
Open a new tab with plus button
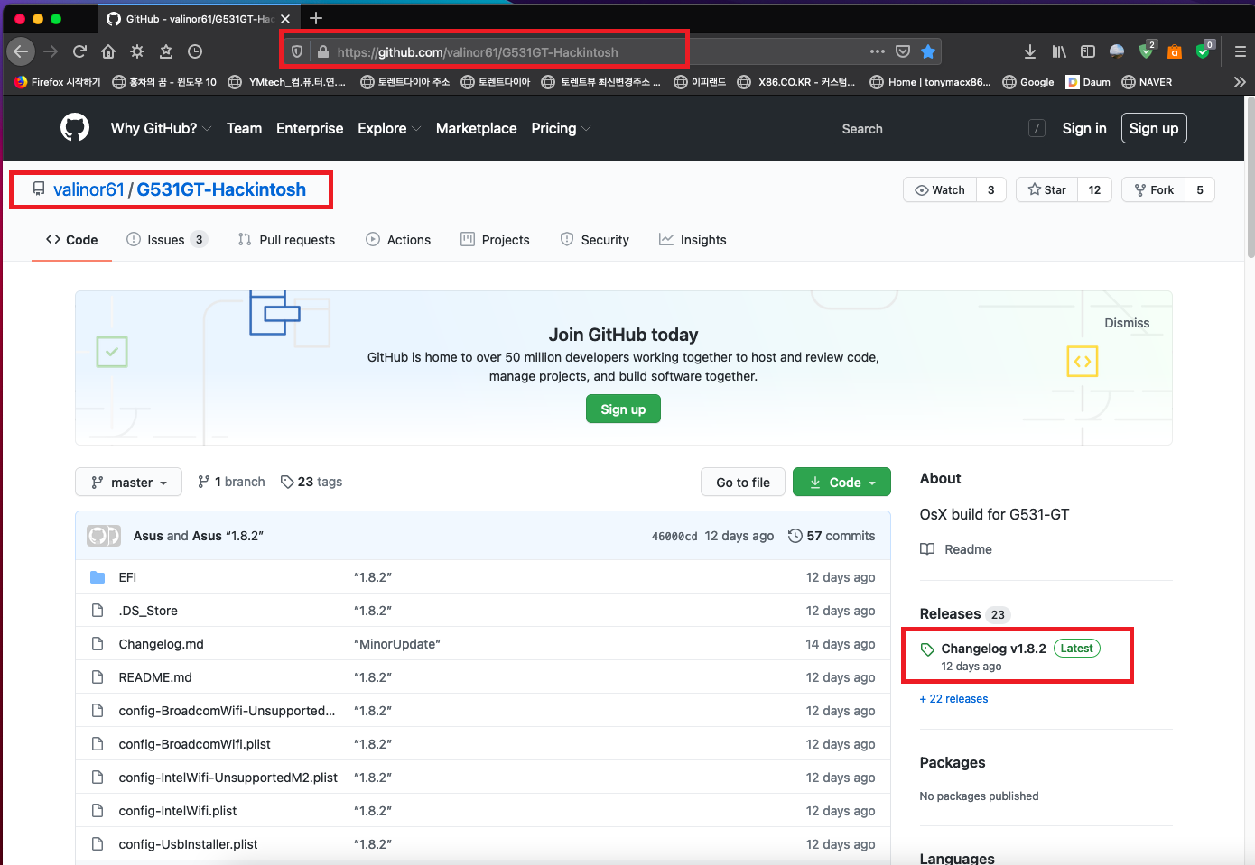tap(316, 18)
